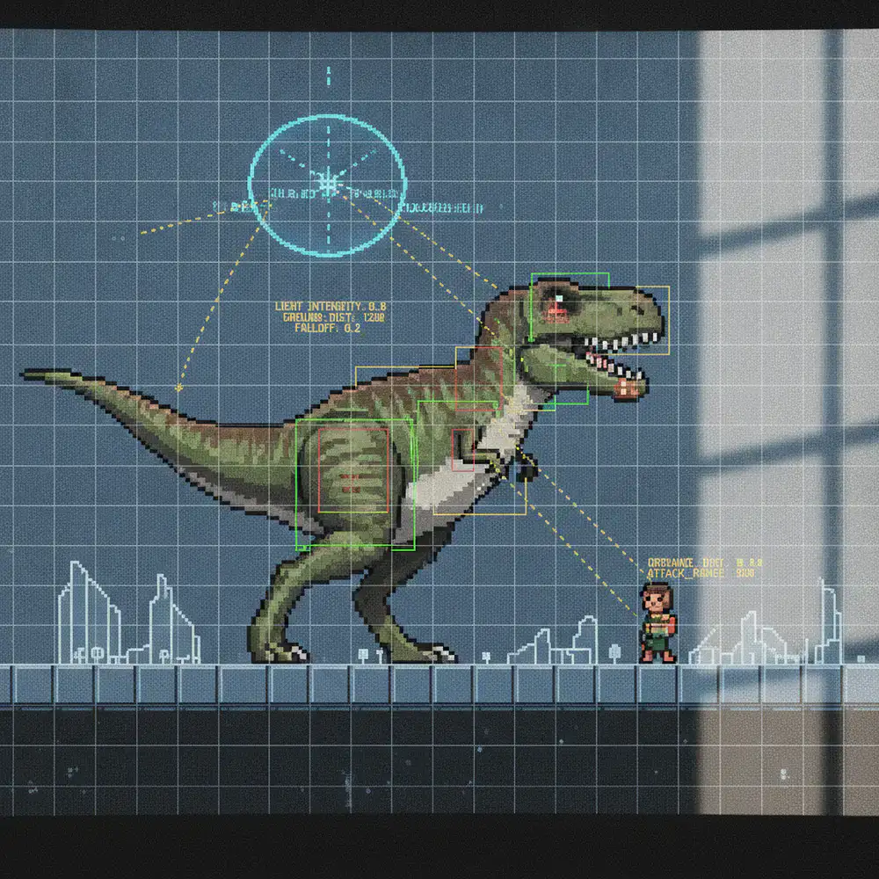The width and height of the screenshot is (879, 879).
Task: Select the T-rex tail tip
Action: click(33, 374)
